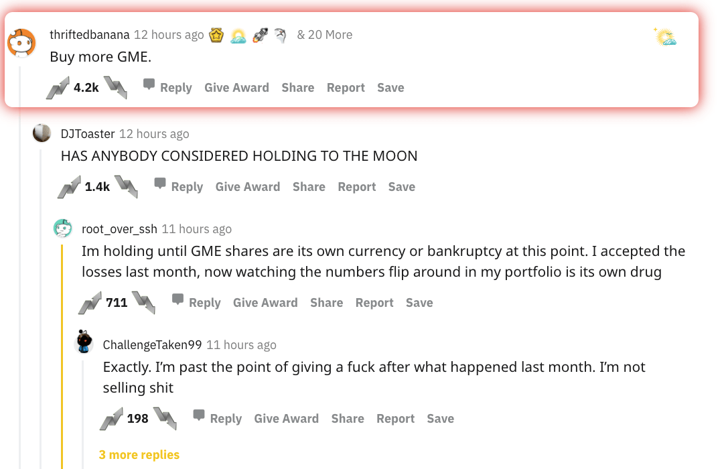The width and height of the screenshot is (722, 469).
Task: Click the gold award icon on thriftedbanana's comment
Action: [216, 35]
